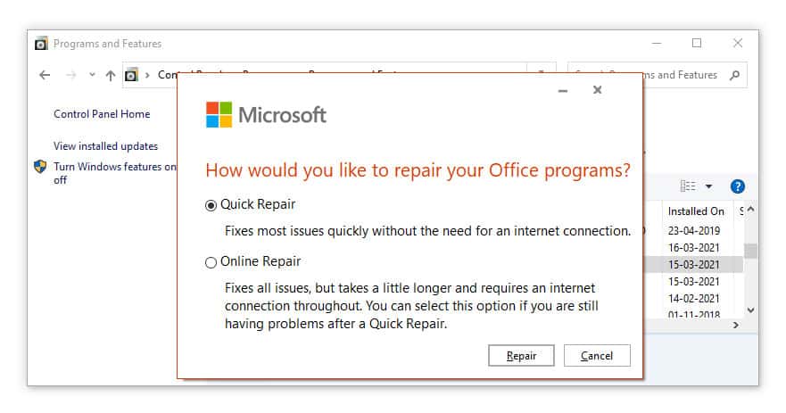Open View installed updates link

pos(106,146)
